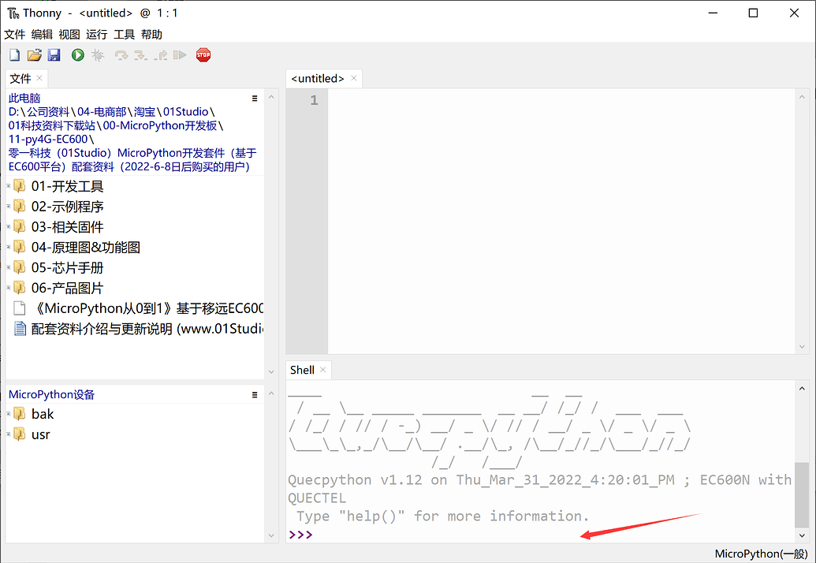Screen dimensions: 816x563
Task: Click local files panel scroll down arrow
Action: pyautogui.click(x=271, y=371)
